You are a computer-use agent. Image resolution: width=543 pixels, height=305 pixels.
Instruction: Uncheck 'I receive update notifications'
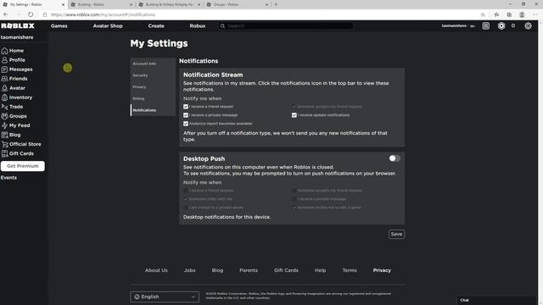click(x=294, y=115)
